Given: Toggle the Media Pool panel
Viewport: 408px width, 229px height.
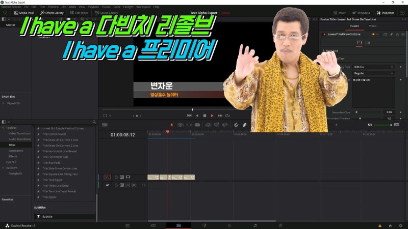Looking at the screenshot, I should click(23, 13).
